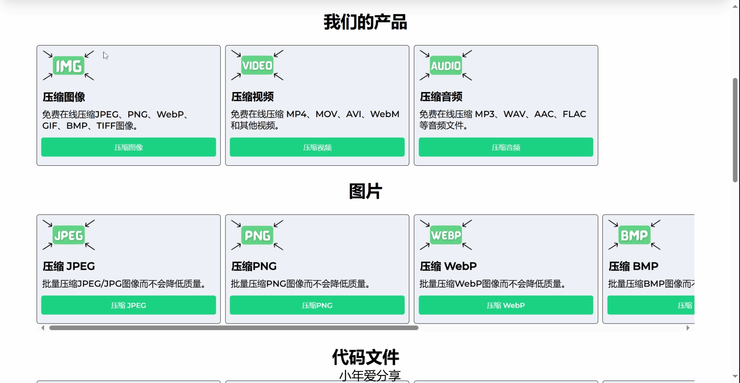Click the PNG format icon

pos(257,235)
